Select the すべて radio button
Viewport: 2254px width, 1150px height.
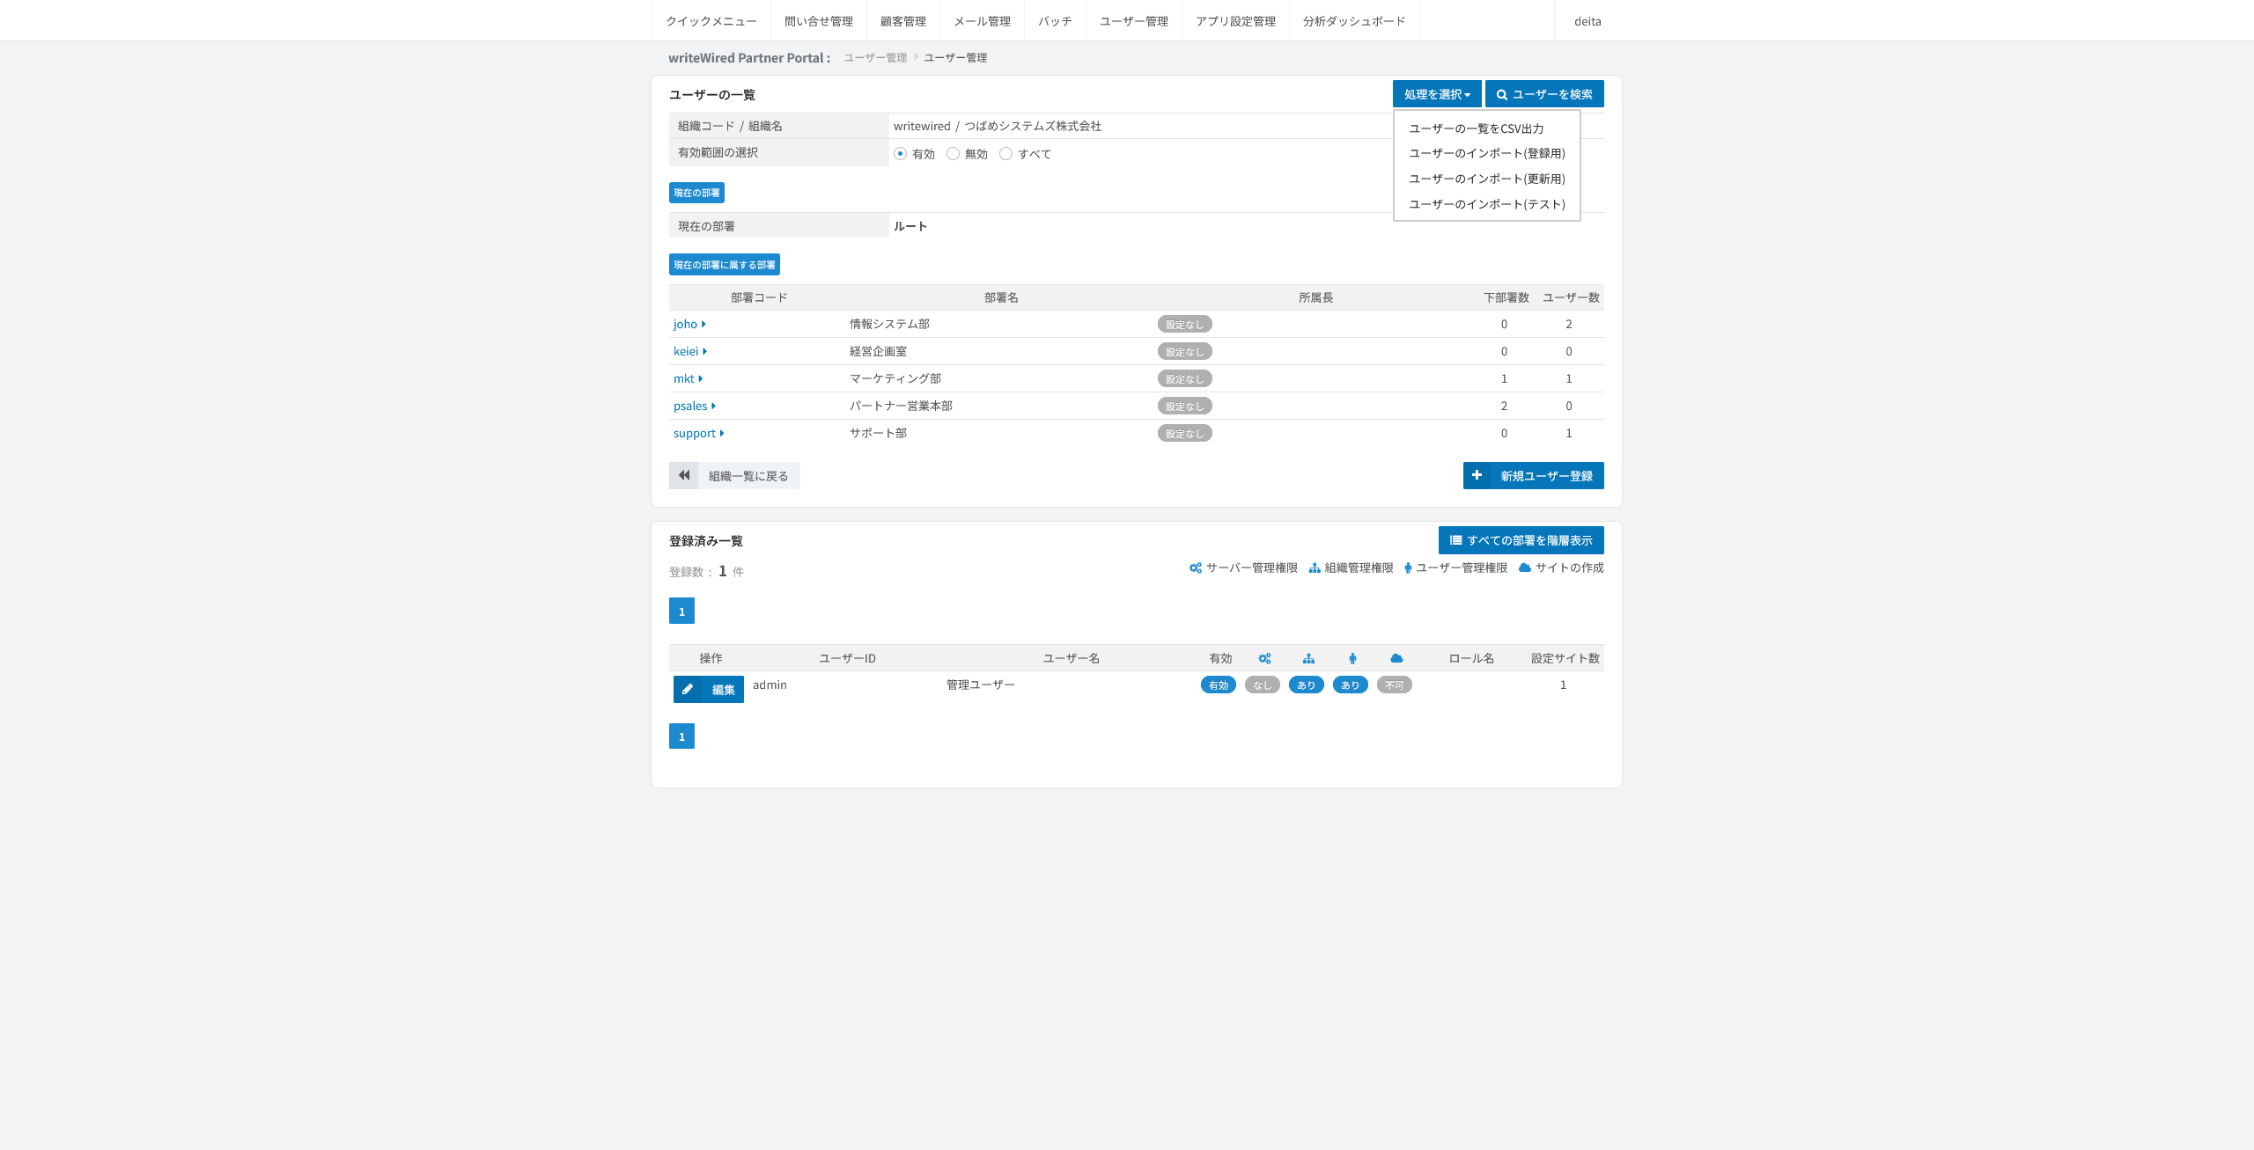1005,154
